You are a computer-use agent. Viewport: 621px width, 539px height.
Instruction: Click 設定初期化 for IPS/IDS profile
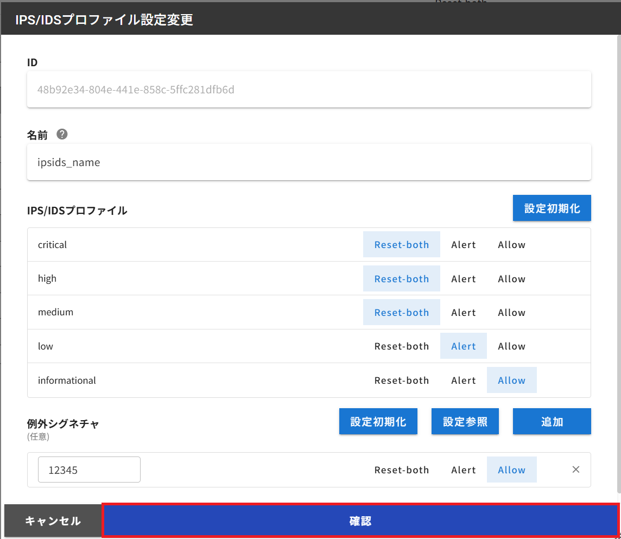click(552, 208)
